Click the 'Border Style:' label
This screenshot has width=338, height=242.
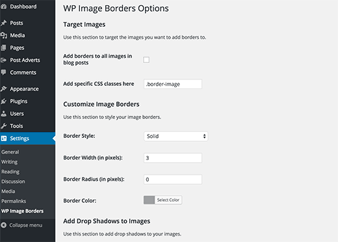(79, 136)
